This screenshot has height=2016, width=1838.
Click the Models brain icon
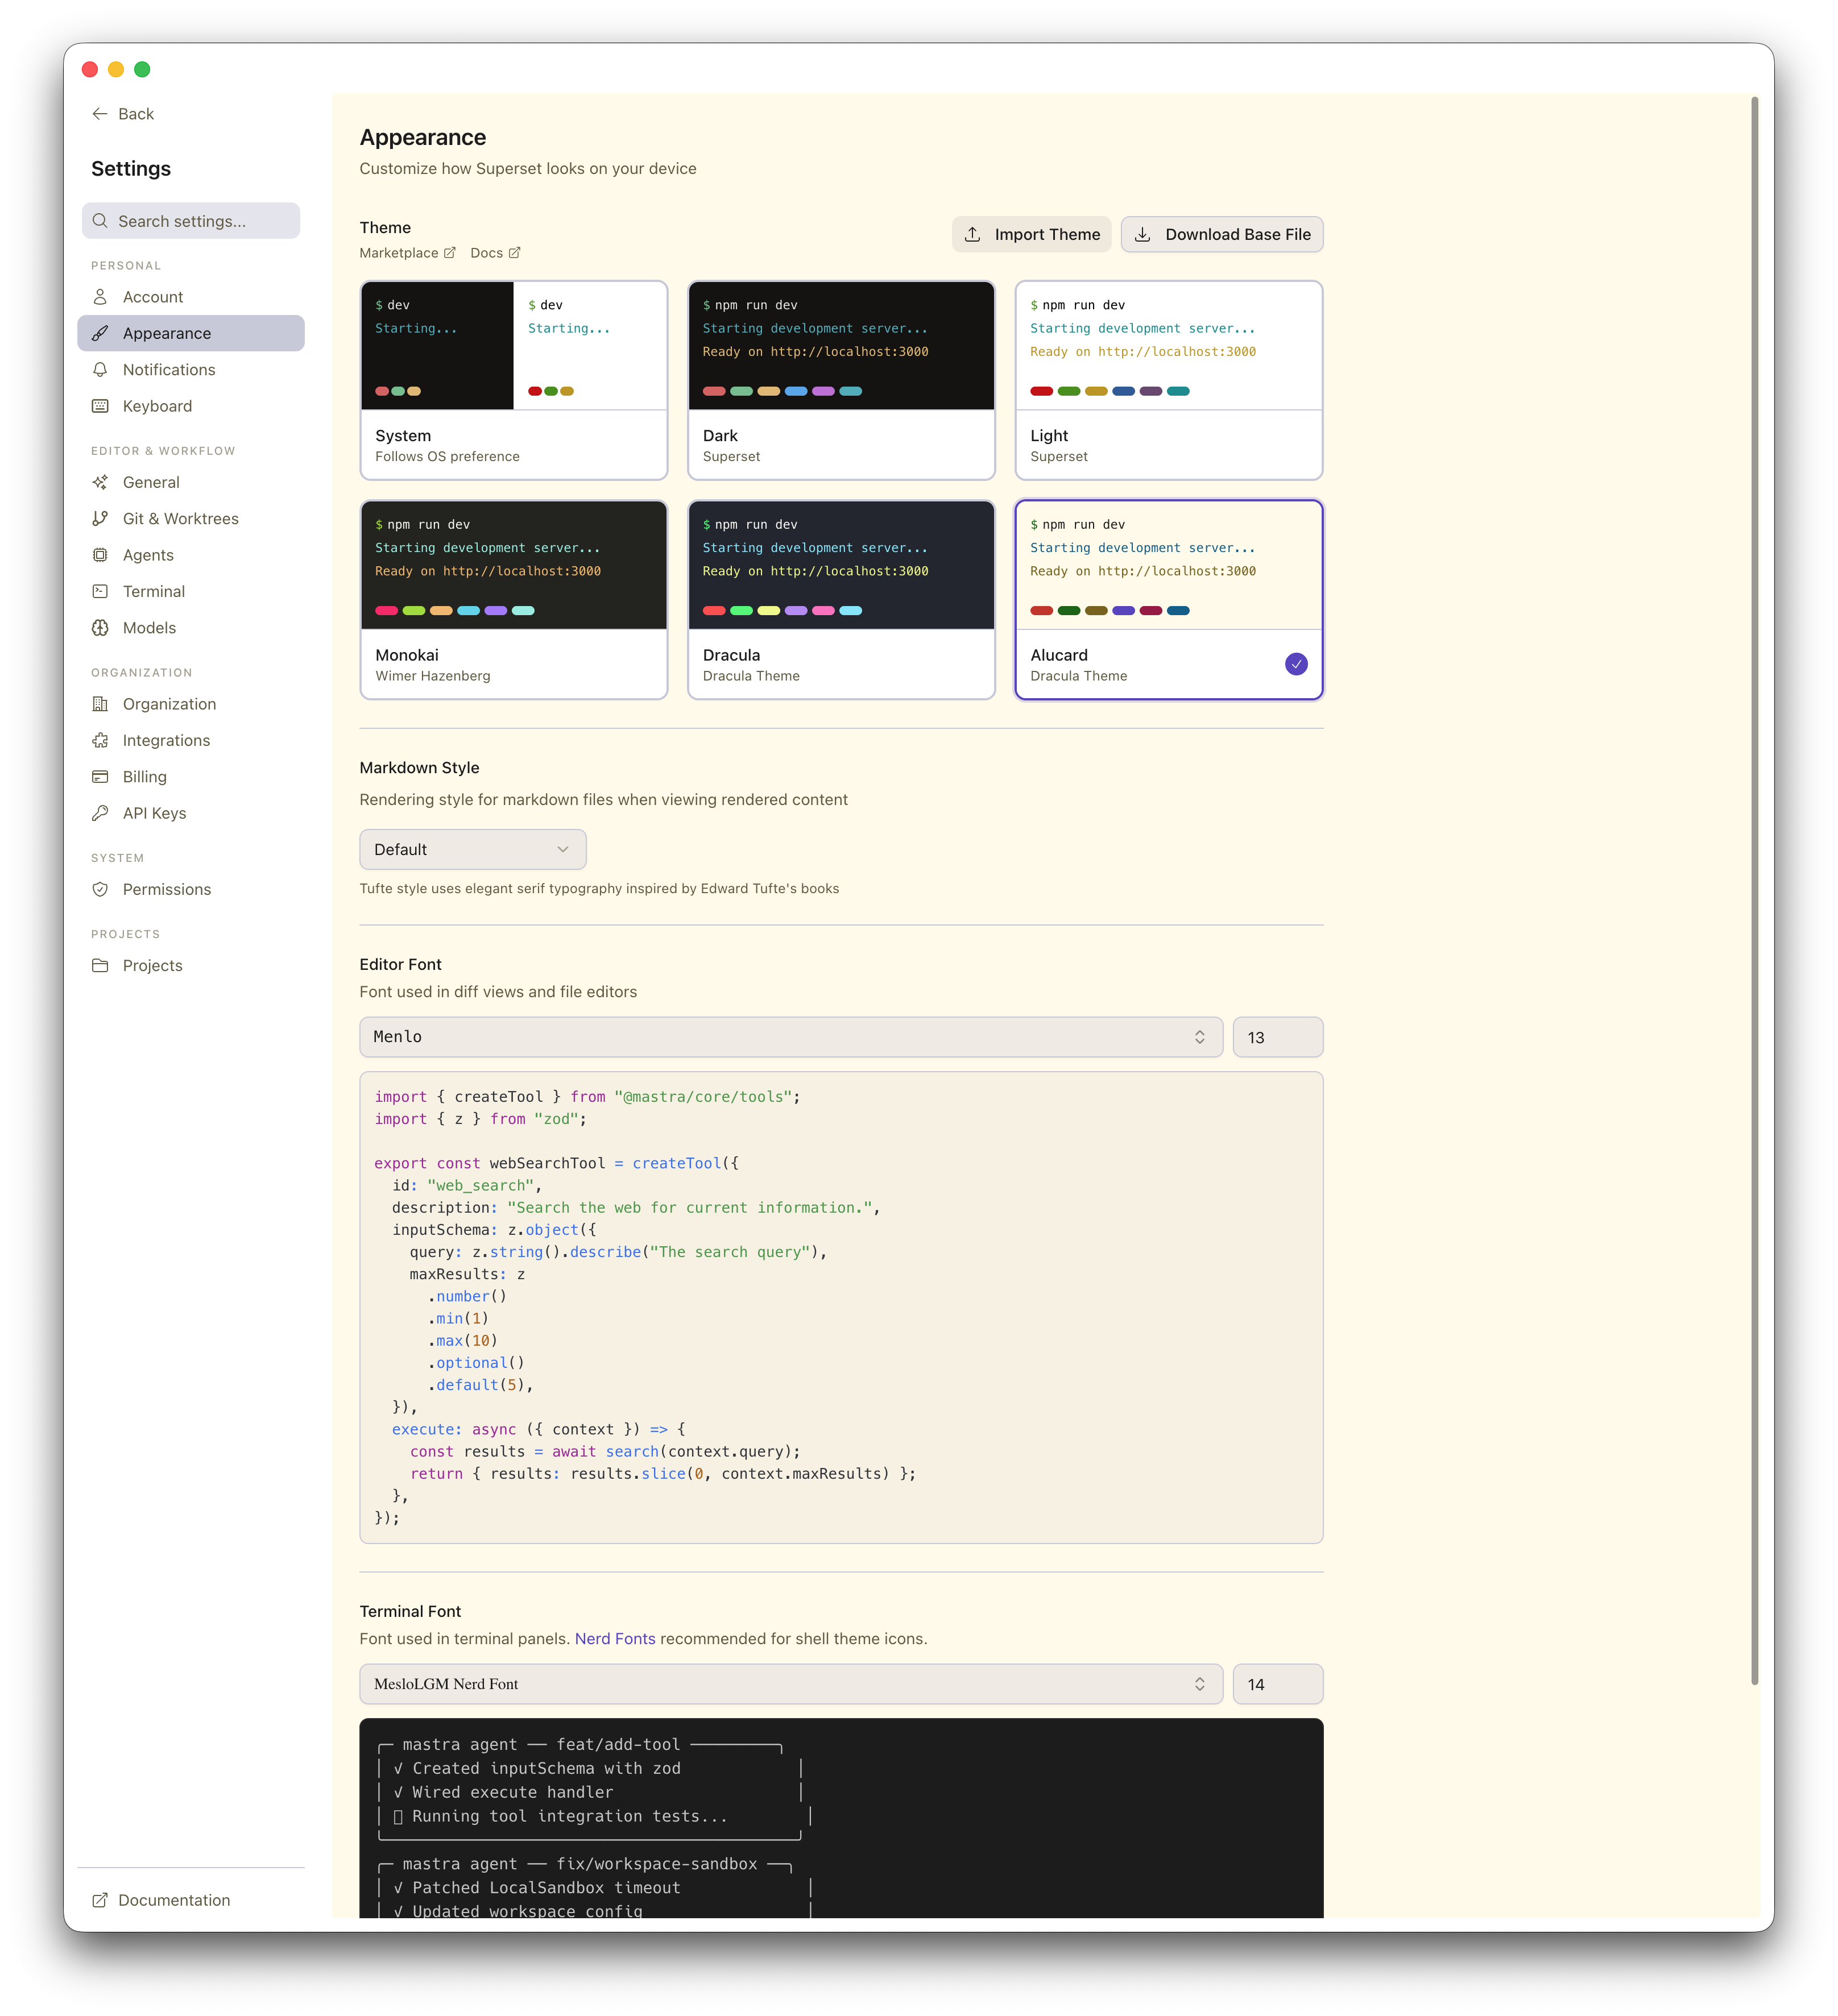(x=100, y=628)
